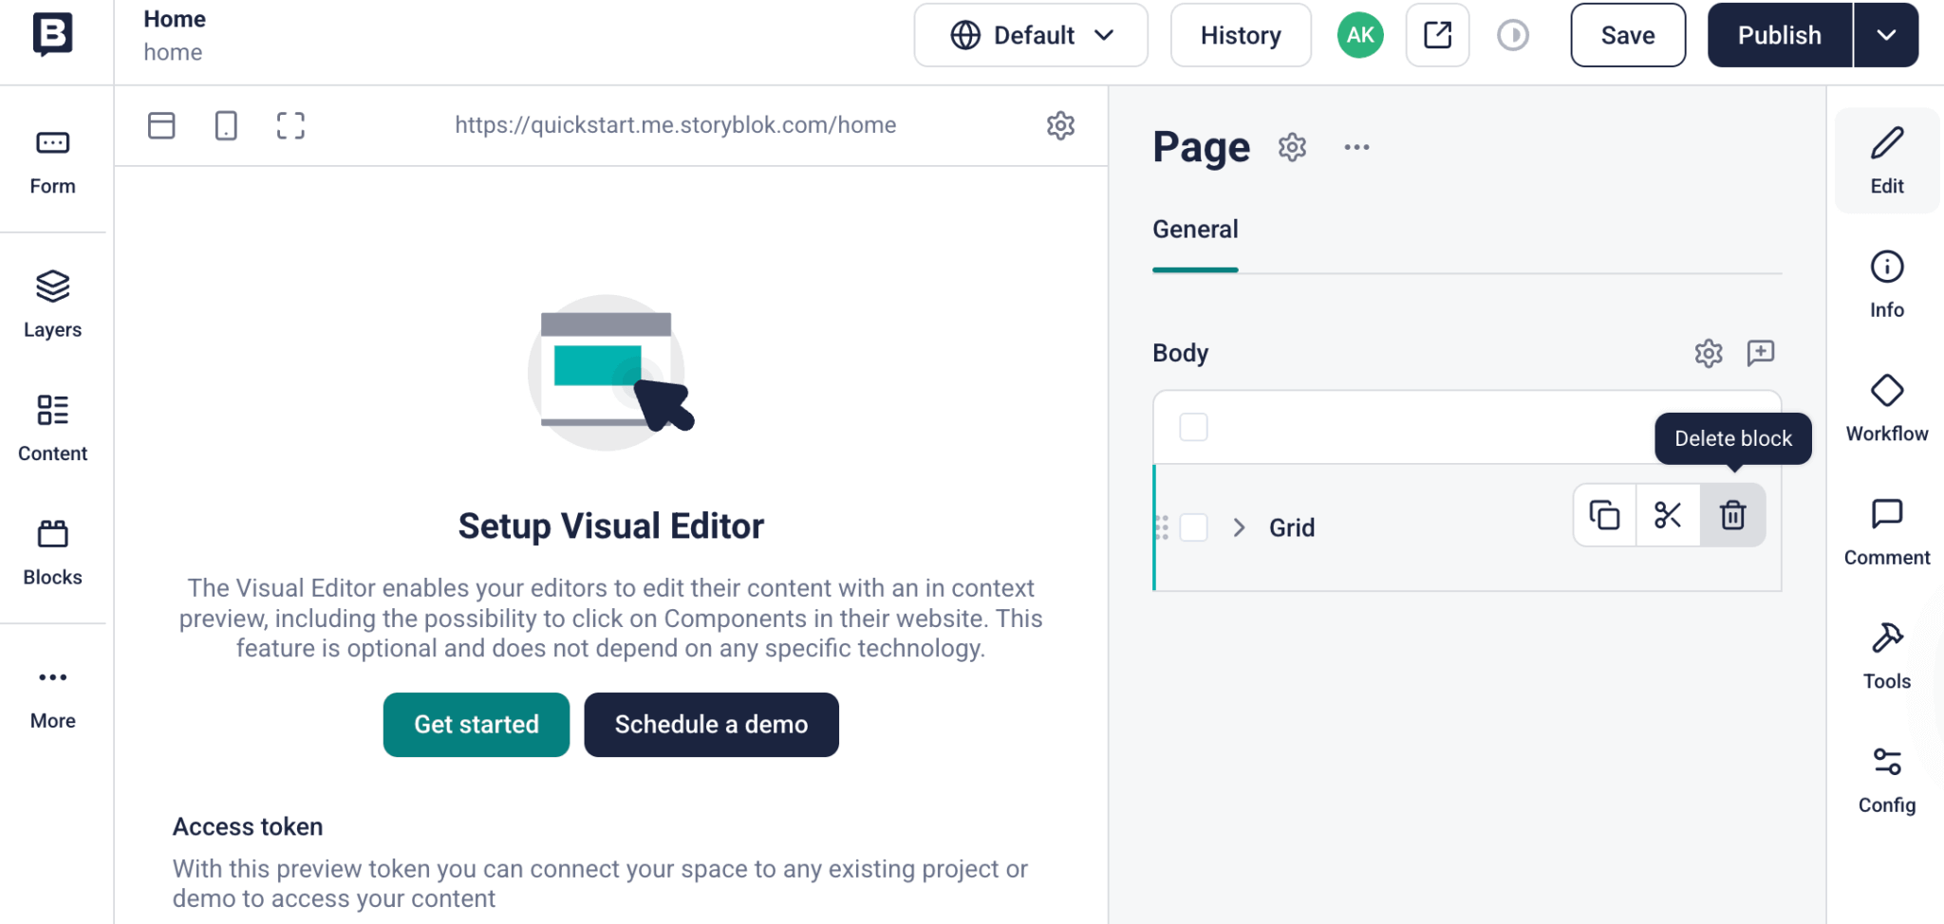Click the delete block trash icon
Viewport: 1944px width, 924px height.
1732,515
